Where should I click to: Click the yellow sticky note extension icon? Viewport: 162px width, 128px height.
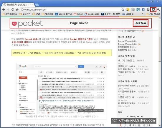tap(128, 10)
